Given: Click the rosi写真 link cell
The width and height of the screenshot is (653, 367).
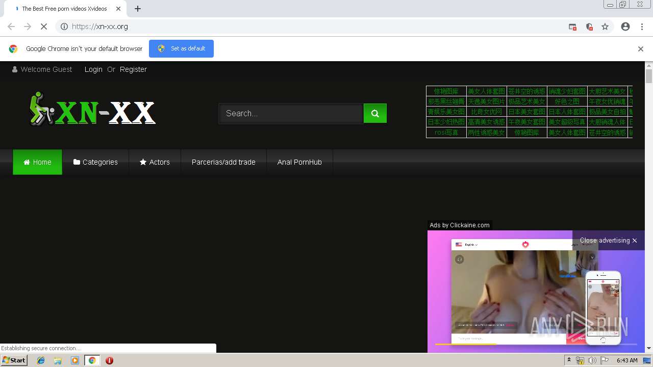Looking at the screenshot, I should click(x=446, y=133).
